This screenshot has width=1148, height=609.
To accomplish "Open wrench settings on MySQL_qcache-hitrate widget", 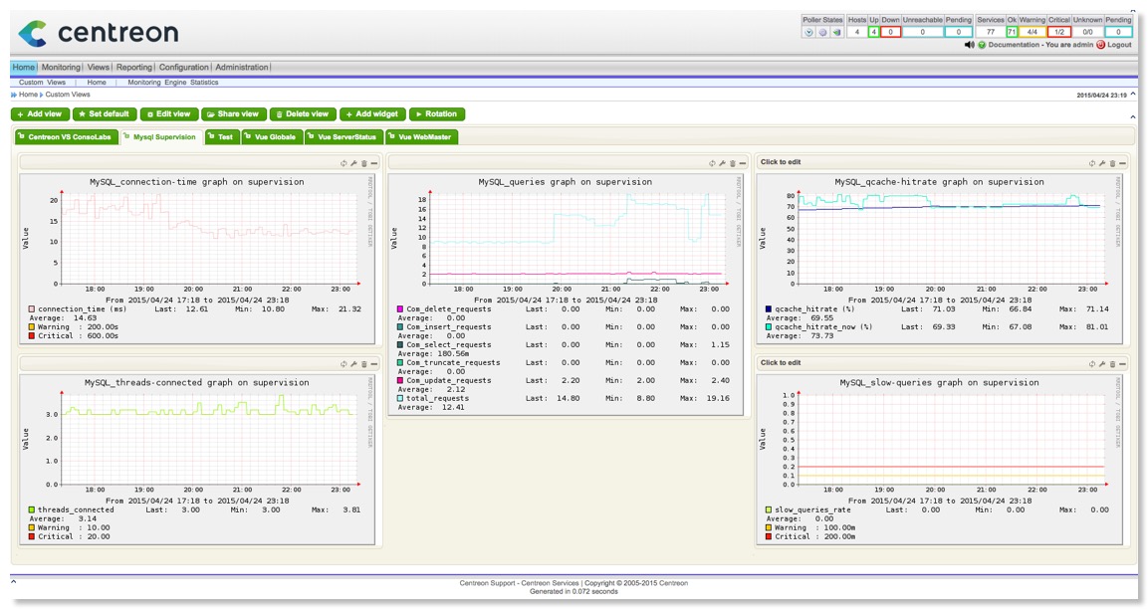I will click(x=1102, y=163).
